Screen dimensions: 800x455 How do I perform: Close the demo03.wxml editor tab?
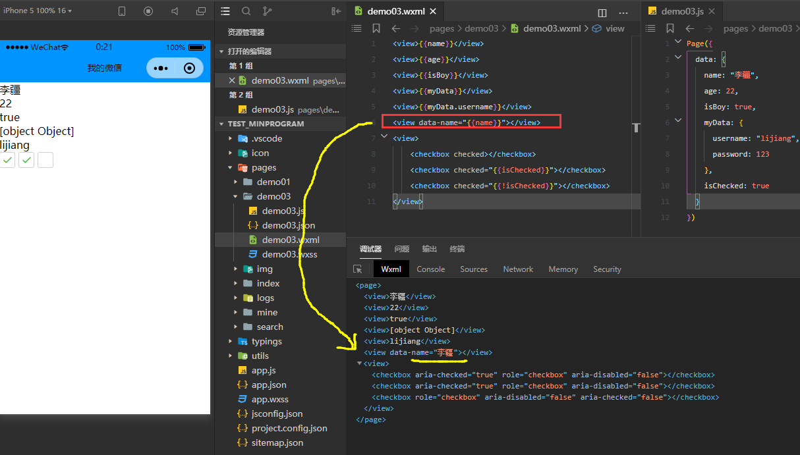[x=432, y=11]
